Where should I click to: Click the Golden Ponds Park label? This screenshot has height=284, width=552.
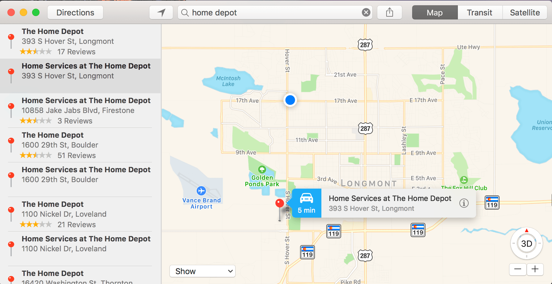pyautogui.click(x=262, y=181)
